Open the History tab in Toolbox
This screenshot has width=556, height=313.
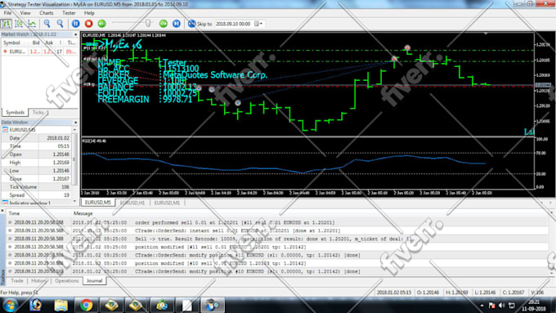(x=38, y=281)
